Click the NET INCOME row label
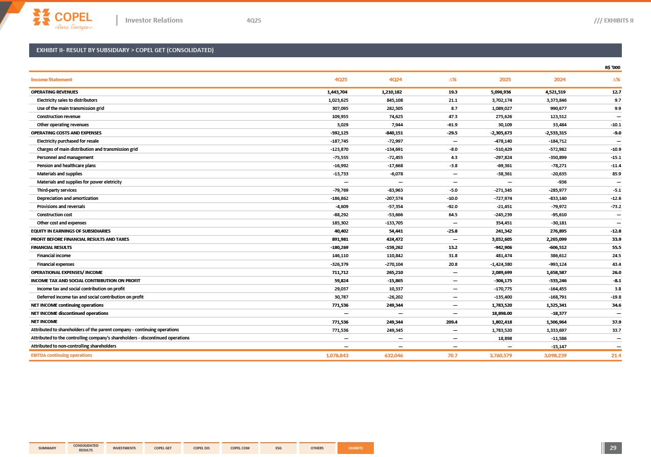Image resolution: width=651 pixels, height=457 pixels. coord(44,322)
